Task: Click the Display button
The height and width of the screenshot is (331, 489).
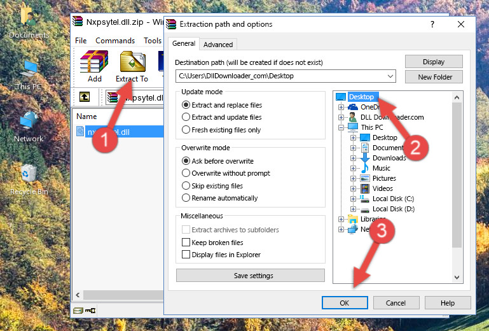Action: point(434,62)
